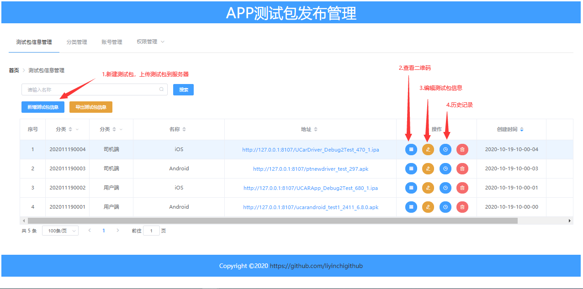Click the blue 搜索 button
583x289 pixels.
click(x=183, y=89)
